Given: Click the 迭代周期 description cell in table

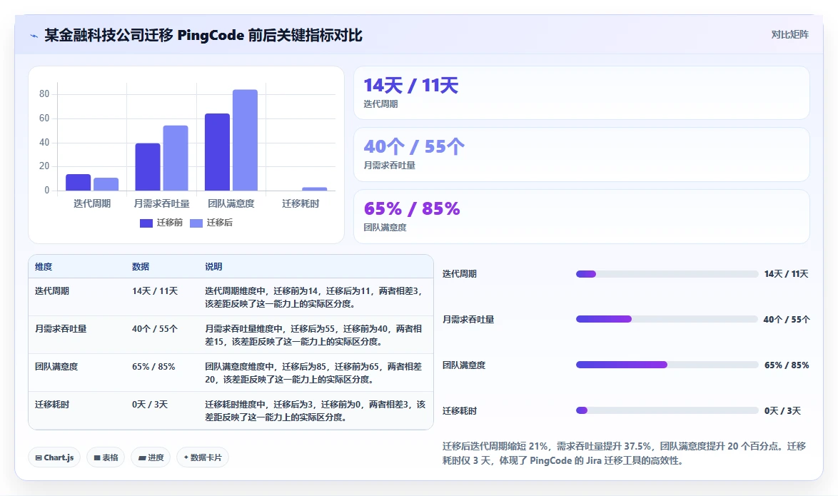Looking at the screenshot, I should pos(315,297).
